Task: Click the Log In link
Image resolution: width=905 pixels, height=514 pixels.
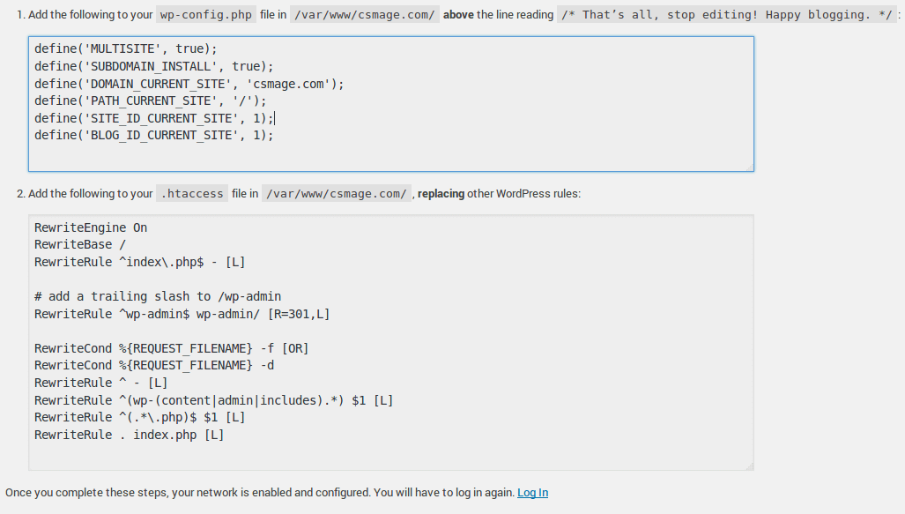Action: pyautogui.click(x=532, y=493)
